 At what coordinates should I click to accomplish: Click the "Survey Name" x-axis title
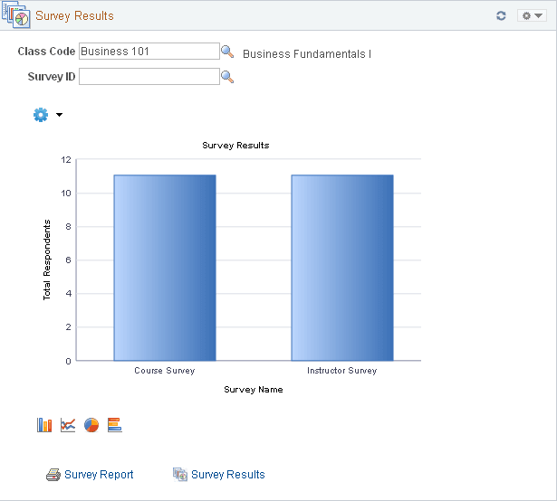click(x=254, y=389)
